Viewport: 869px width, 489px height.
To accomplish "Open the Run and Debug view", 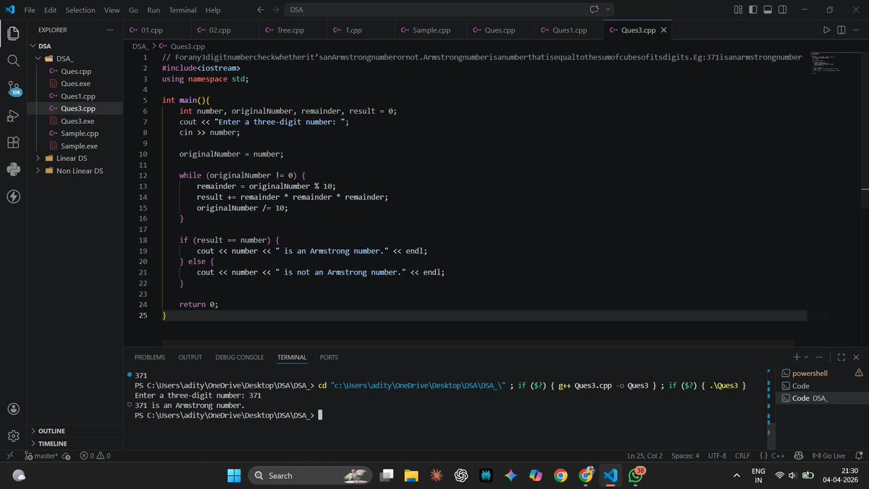I will pos(13,115).
